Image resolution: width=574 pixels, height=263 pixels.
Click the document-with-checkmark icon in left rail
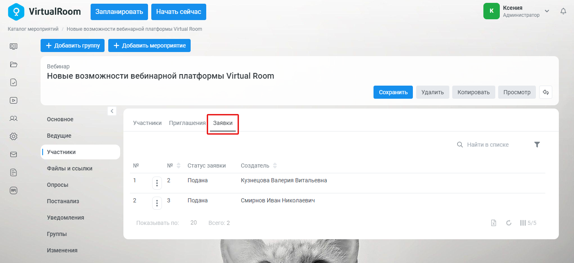14,82
